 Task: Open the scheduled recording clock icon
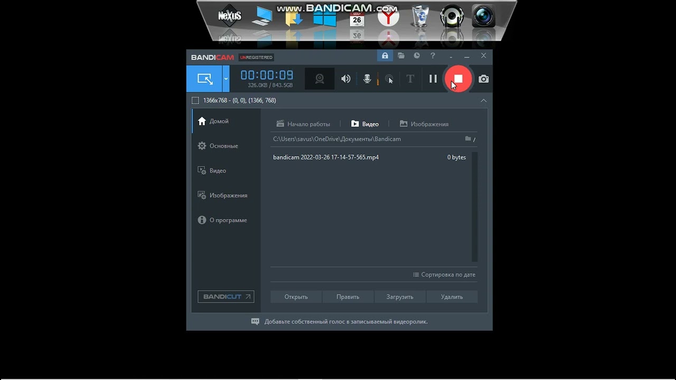417,55
